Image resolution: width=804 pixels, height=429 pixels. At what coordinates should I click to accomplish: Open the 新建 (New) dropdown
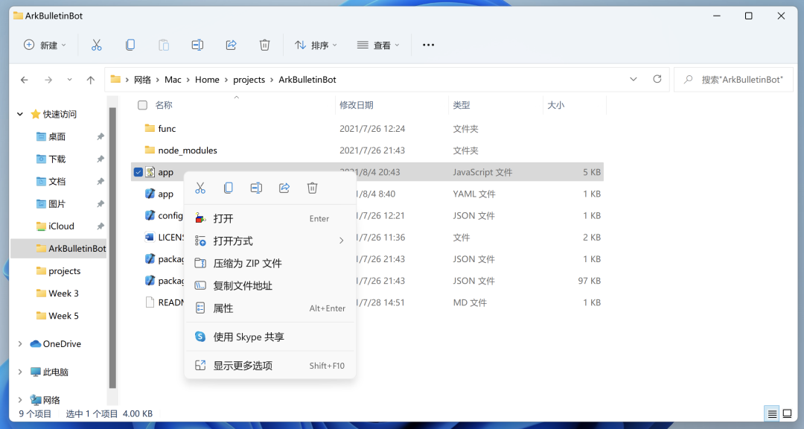point(45,45)
